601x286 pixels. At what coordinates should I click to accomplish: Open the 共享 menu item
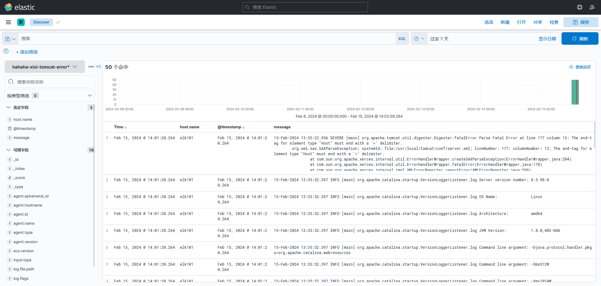537,22
